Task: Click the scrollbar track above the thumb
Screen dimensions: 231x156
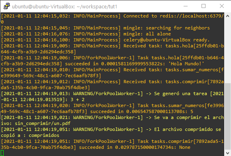Action: 227,51
